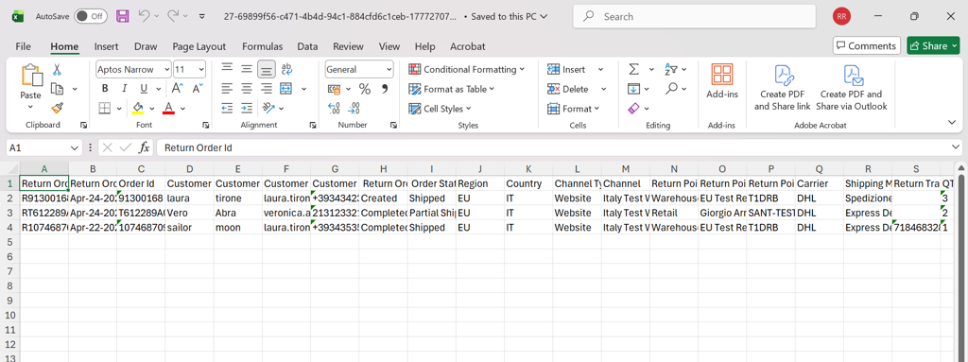968x362 pixels.
Task: Switch to Page Layout tab
Action: click(x=199, y=46)
